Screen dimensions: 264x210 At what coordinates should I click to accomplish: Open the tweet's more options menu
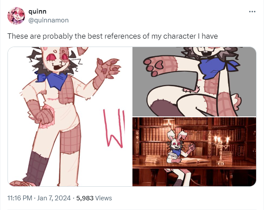[x=252, y=11]
